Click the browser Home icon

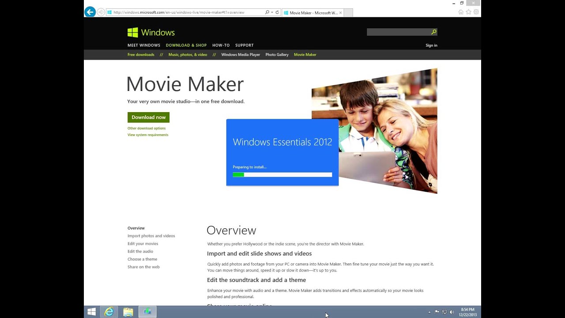click(461, 12)
